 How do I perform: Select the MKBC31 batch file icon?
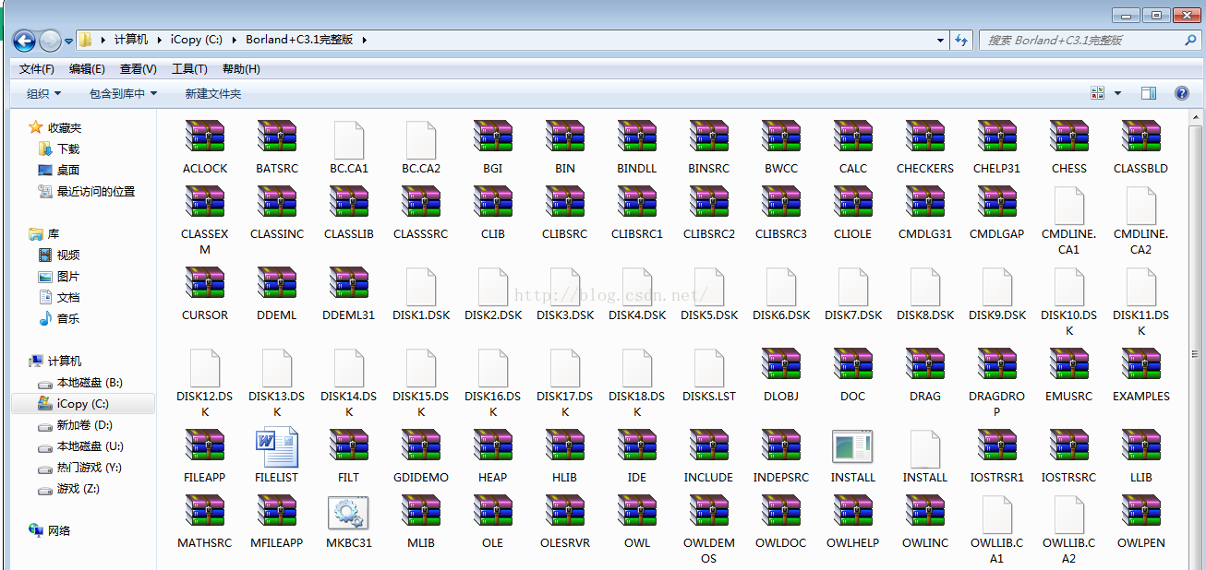pos(349,513)
